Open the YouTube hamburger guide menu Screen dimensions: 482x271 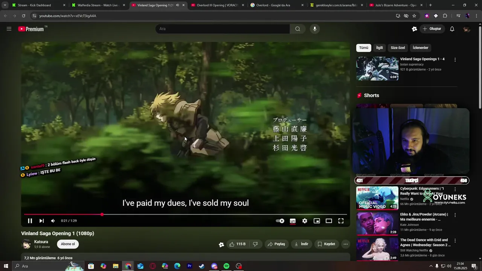pyautogui.click(x=9, y=29)
